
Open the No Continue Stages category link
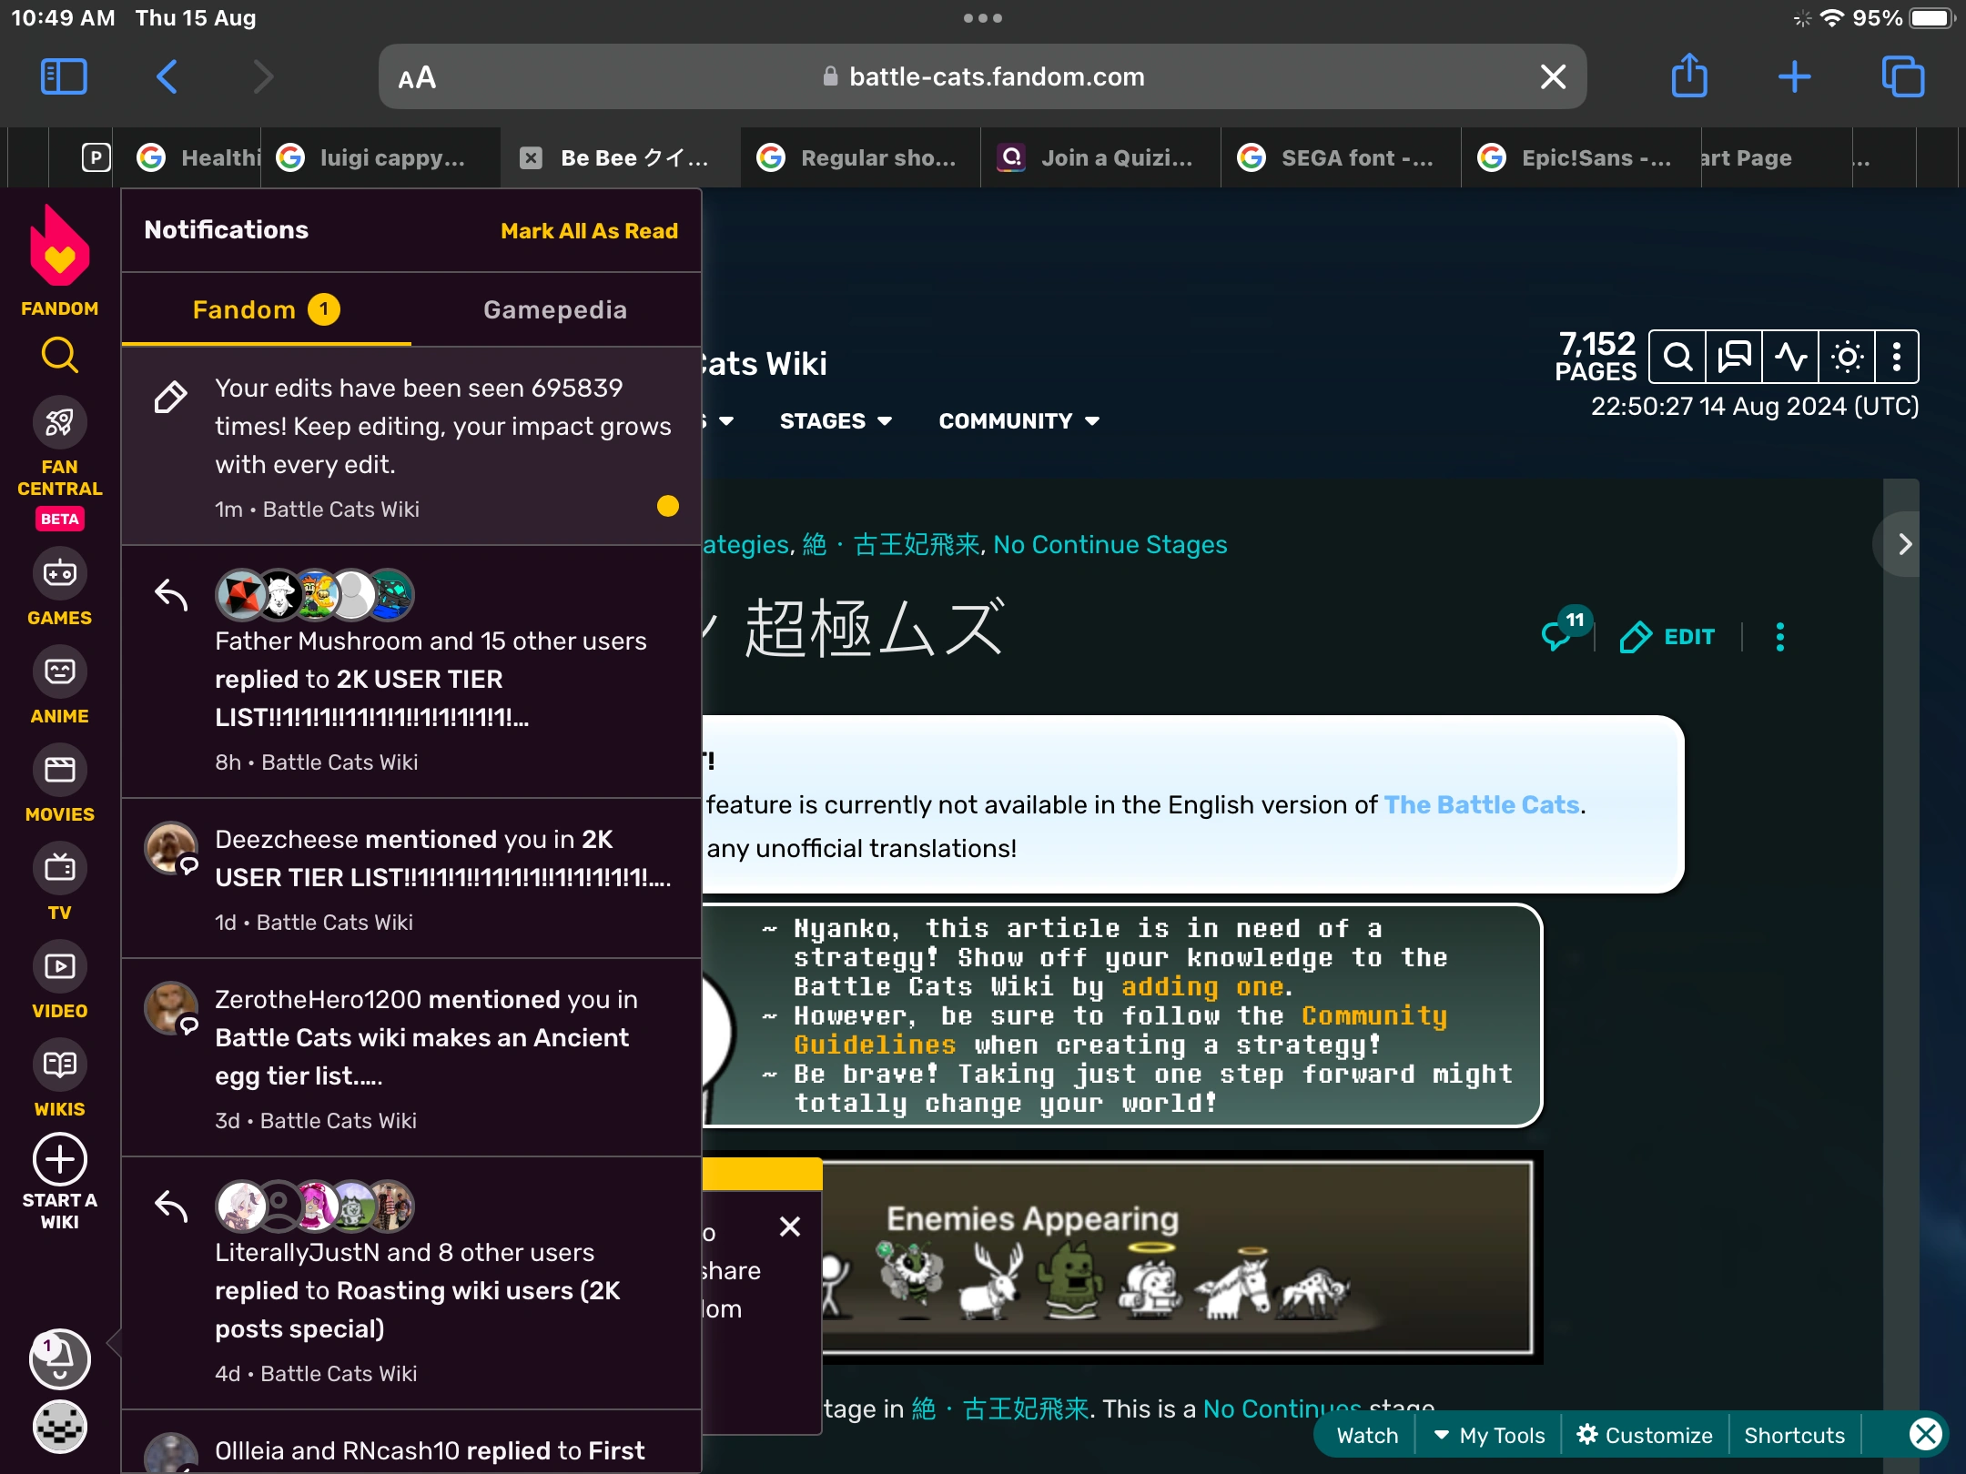click(x=1110, y=544)
